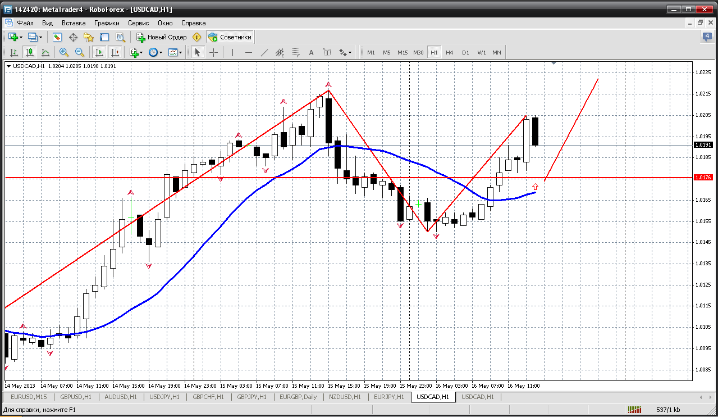Toggle the Советники expert advisors button
The height and width of the screenshot is (417, 718).
coord(230,37)
